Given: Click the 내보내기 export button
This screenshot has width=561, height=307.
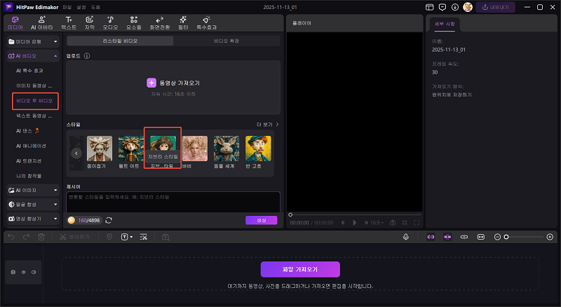Looking at the screenshot, I should [x=496, y=7].
